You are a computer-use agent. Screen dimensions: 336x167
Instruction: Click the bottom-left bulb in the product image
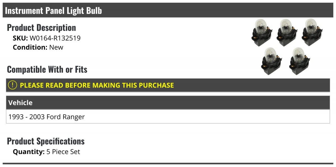click(x=272, y=61)
